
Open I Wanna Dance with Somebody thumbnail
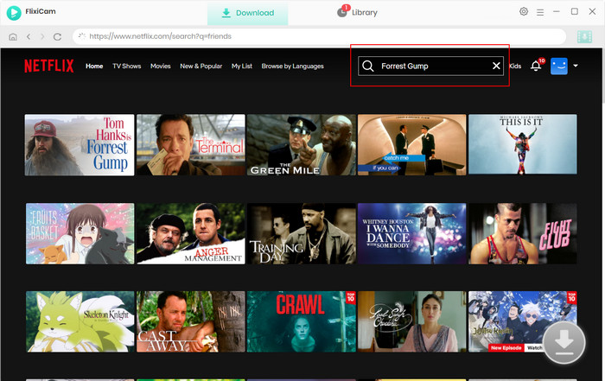point(411,233)
